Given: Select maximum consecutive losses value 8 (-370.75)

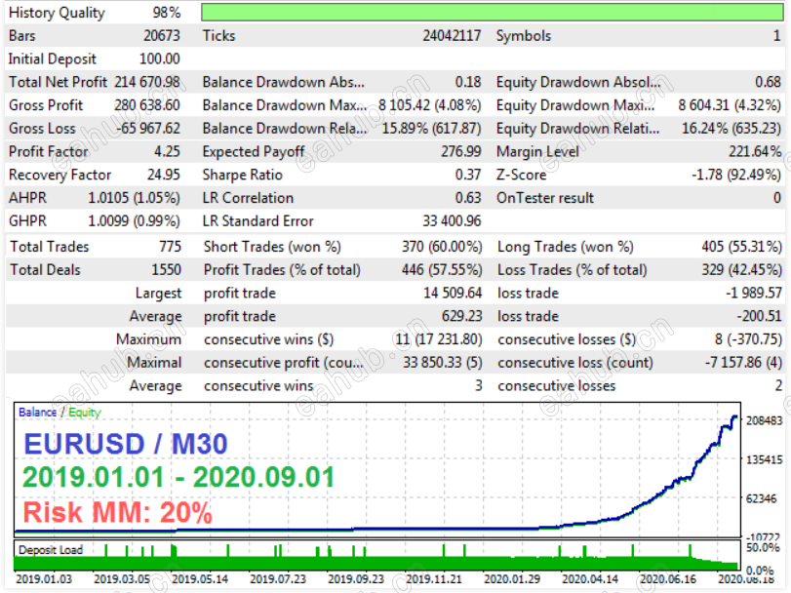Looking at the screenshot, I should (x=748, y=339).
